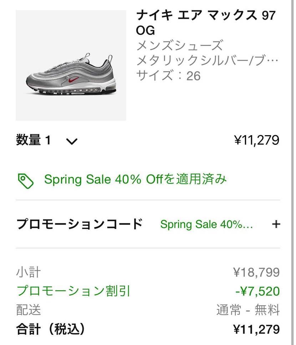Select the ¥18,799 subtotal amount
Viewport: 296px width, 345px height.
[x=256, y=272]
